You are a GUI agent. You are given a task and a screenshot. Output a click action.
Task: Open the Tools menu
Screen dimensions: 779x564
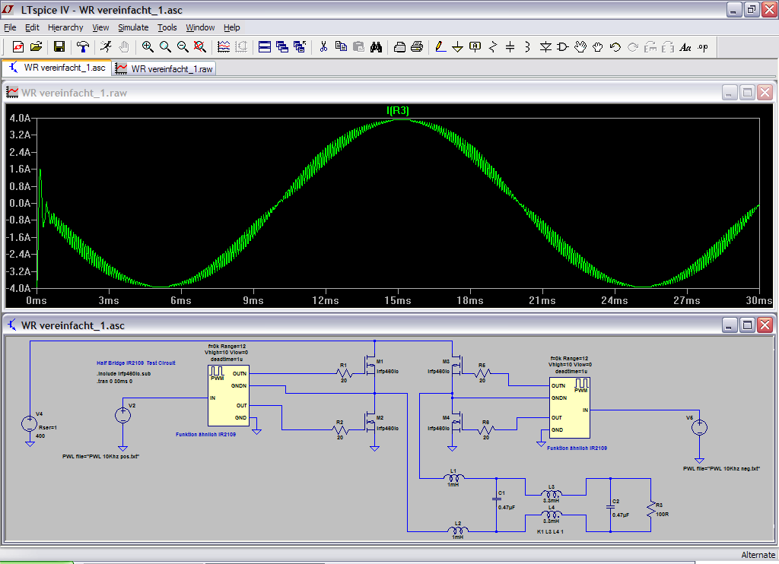tap(167, 27)
